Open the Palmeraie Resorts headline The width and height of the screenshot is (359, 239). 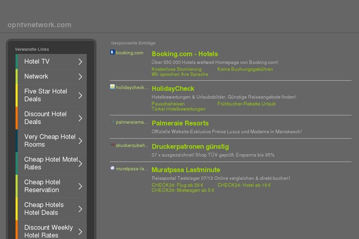point(180,123)
